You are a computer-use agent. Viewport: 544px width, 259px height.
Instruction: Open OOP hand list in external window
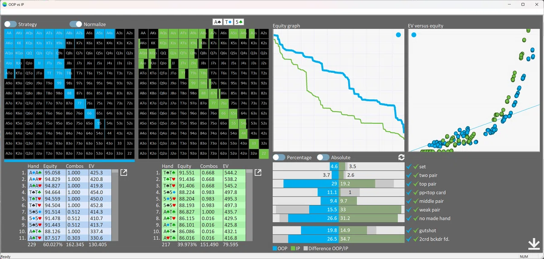tap(124, 172)
